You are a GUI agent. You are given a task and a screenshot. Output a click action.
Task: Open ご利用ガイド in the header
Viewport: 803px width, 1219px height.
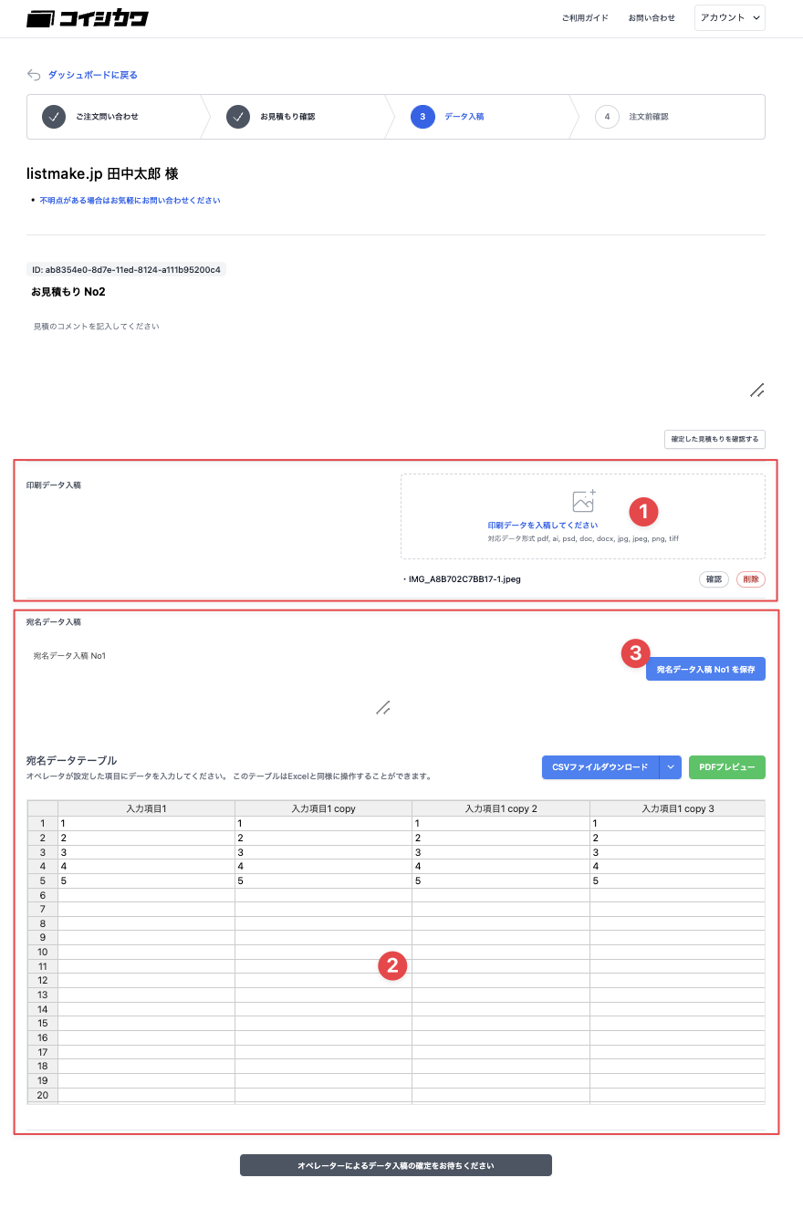585,18
